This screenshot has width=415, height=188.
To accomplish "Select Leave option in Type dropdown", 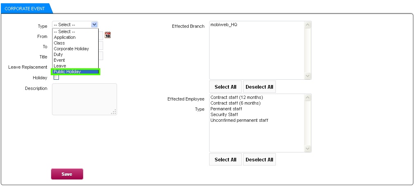I will tap(75, 66).
